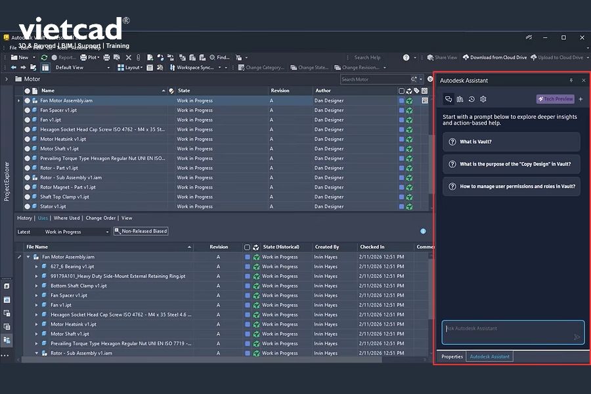This screenshot has height=394, width=591.
Task: Click the bottom highlighted sidebar workspace icon
Action: [7, 339]
